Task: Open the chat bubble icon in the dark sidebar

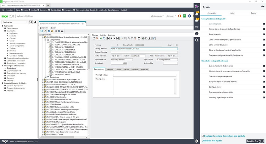Action: tap(197, 20)
